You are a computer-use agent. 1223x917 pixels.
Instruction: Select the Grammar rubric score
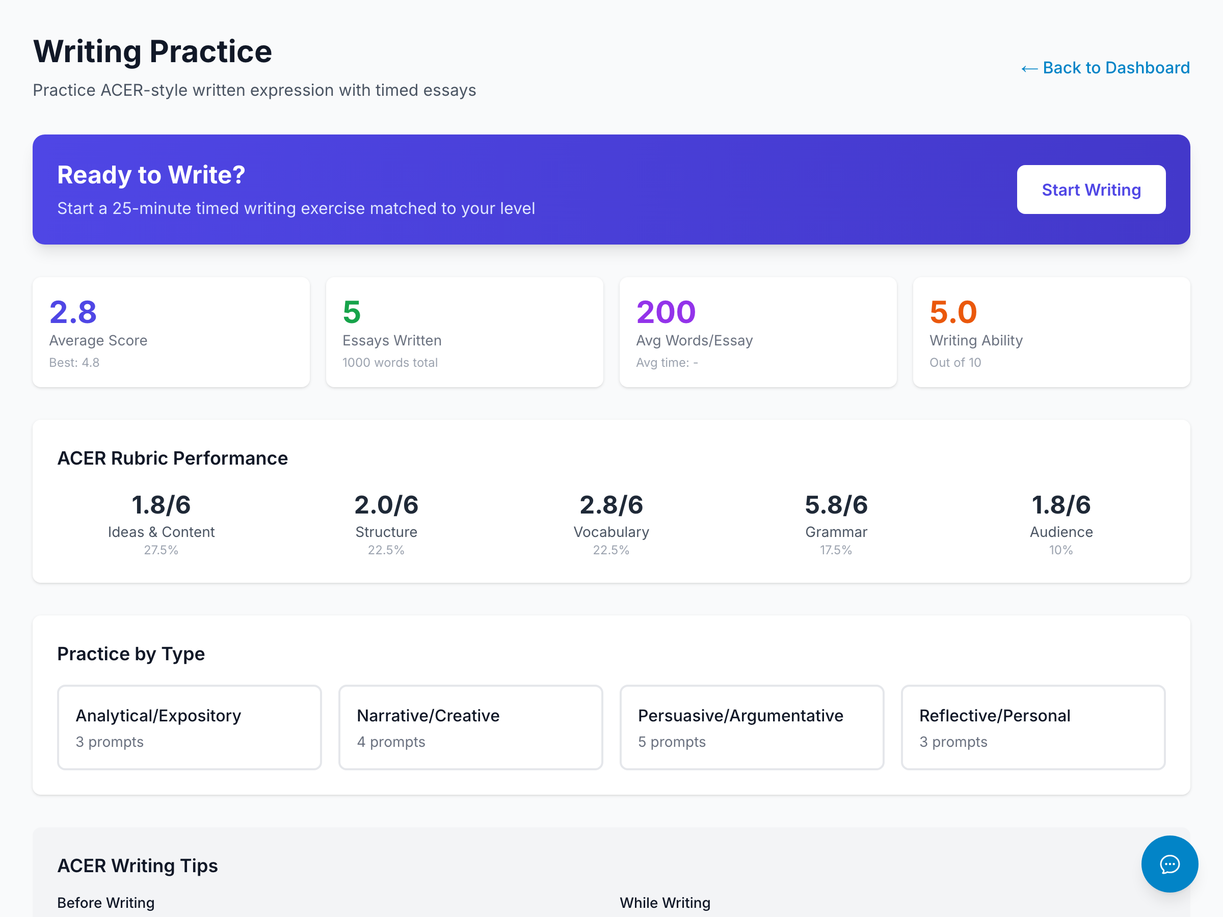[836, 505]
